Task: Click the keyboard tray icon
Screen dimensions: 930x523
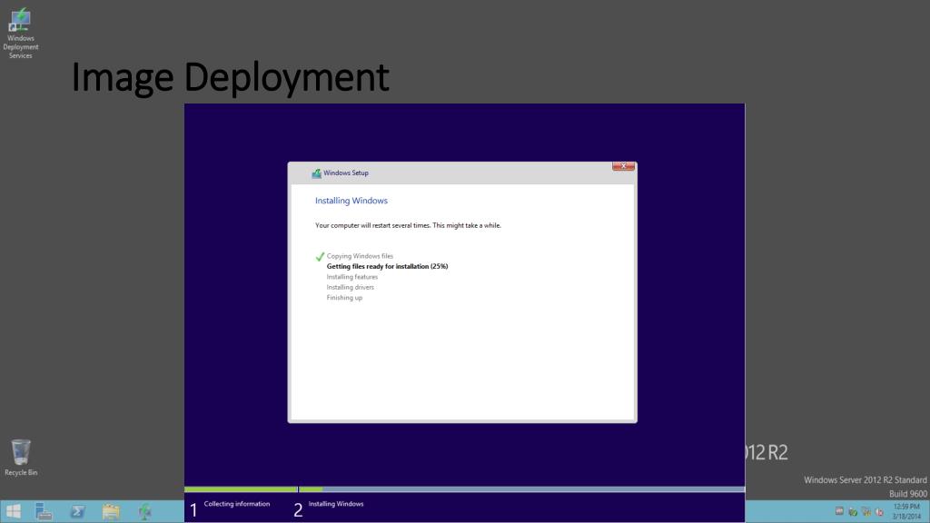Action: pos(839,511)
